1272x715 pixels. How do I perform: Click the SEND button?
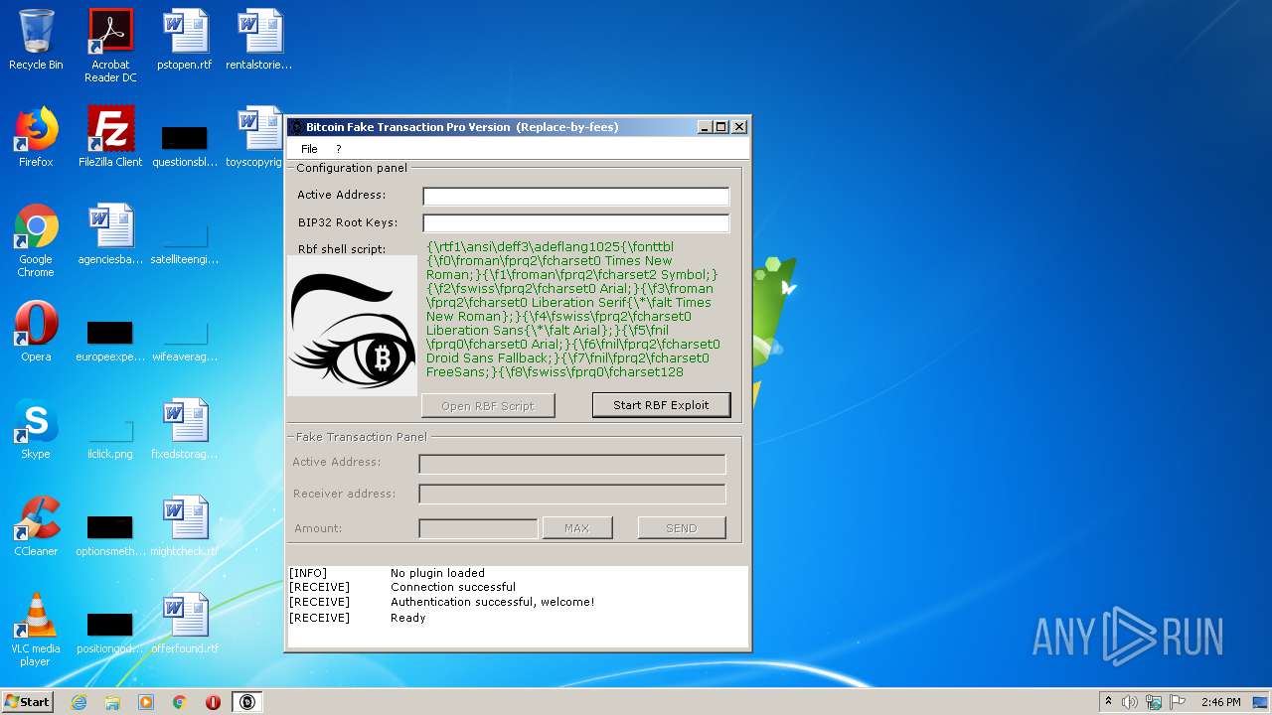(682, 528)
